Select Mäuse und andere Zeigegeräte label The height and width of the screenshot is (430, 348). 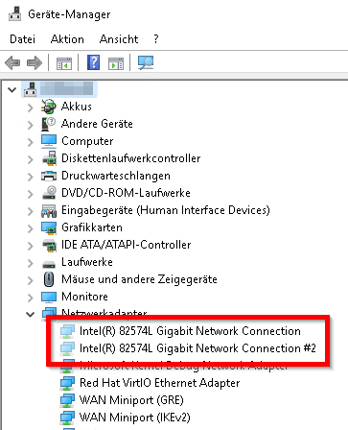point(139,279)
